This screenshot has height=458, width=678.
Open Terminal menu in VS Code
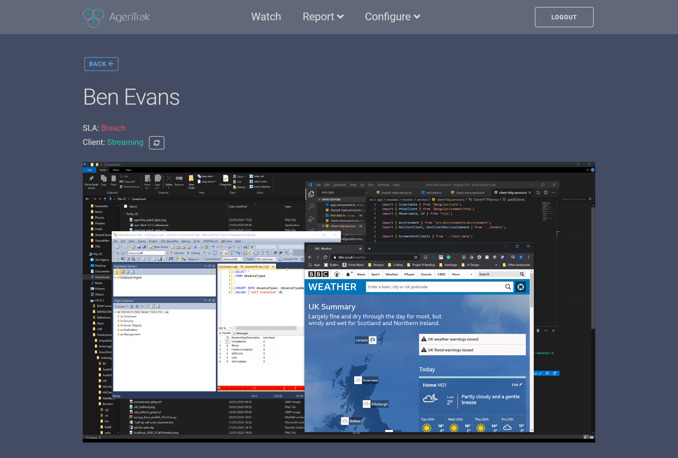383,185
